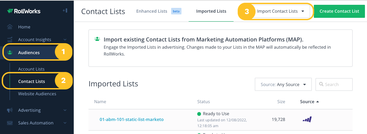The width and height of the screenshot is (367, 134).
Task: Click the Imported Lists section heading
Action: 113,84
